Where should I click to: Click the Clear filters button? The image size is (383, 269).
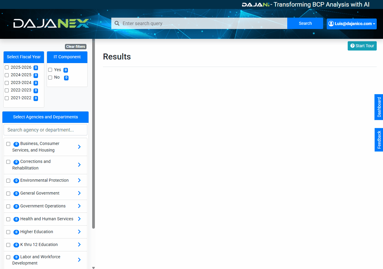tap(76, 47)
